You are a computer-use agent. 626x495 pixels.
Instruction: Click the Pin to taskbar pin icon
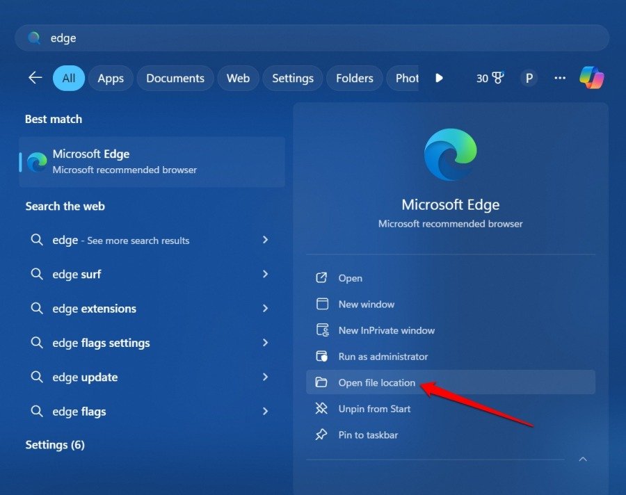point(323,435)
